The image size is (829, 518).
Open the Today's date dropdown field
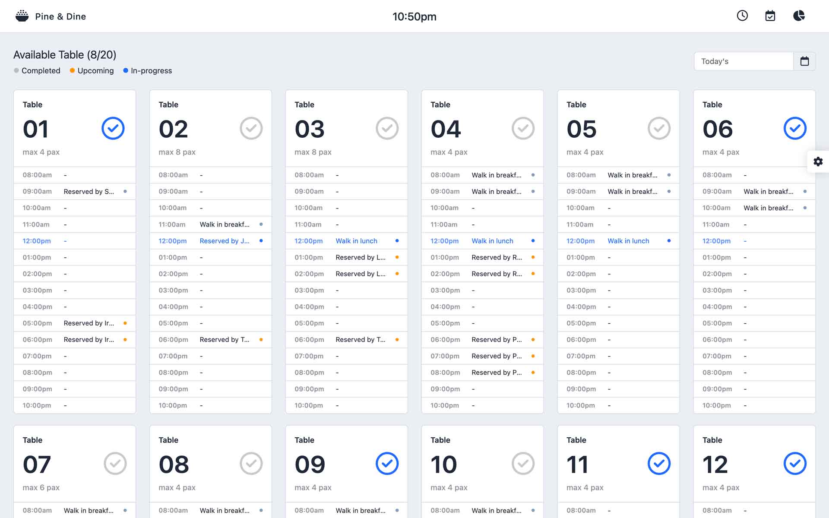point(744,61)
